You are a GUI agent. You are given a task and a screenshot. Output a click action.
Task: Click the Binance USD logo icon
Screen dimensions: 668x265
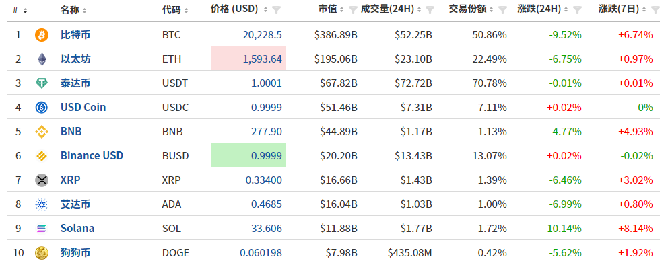click(x=42, y=156)
